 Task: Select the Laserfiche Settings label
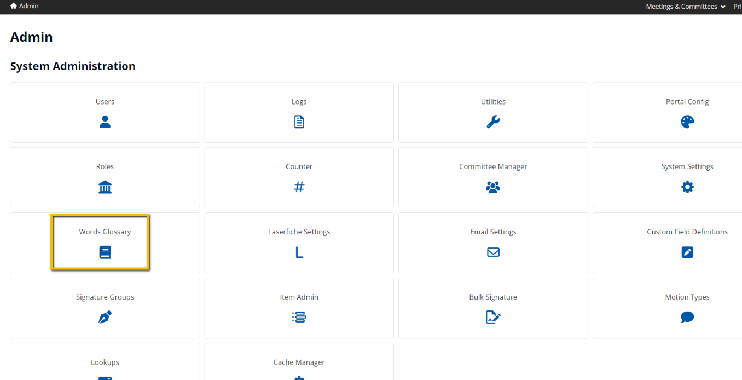click(x=299, y=232)
